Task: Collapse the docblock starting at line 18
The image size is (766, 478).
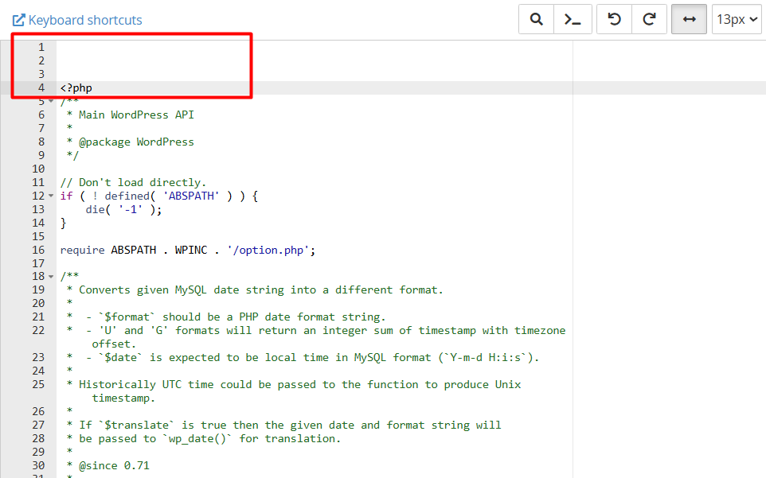Action: [52, 278]
